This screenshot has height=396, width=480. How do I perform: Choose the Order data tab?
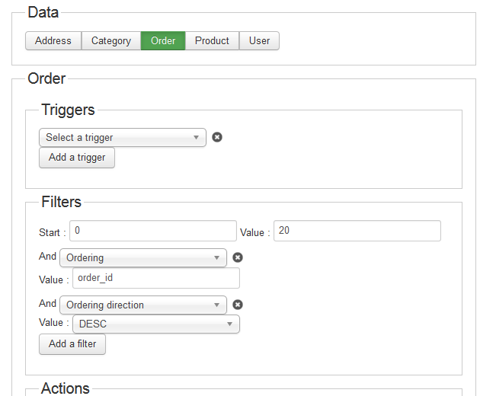click(163, 40)
